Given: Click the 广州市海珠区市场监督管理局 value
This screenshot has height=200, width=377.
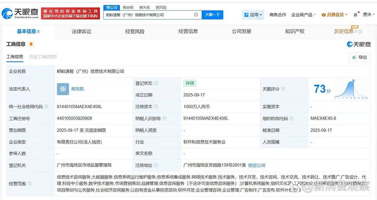Looking at the screenshot, I should (84, 165).
